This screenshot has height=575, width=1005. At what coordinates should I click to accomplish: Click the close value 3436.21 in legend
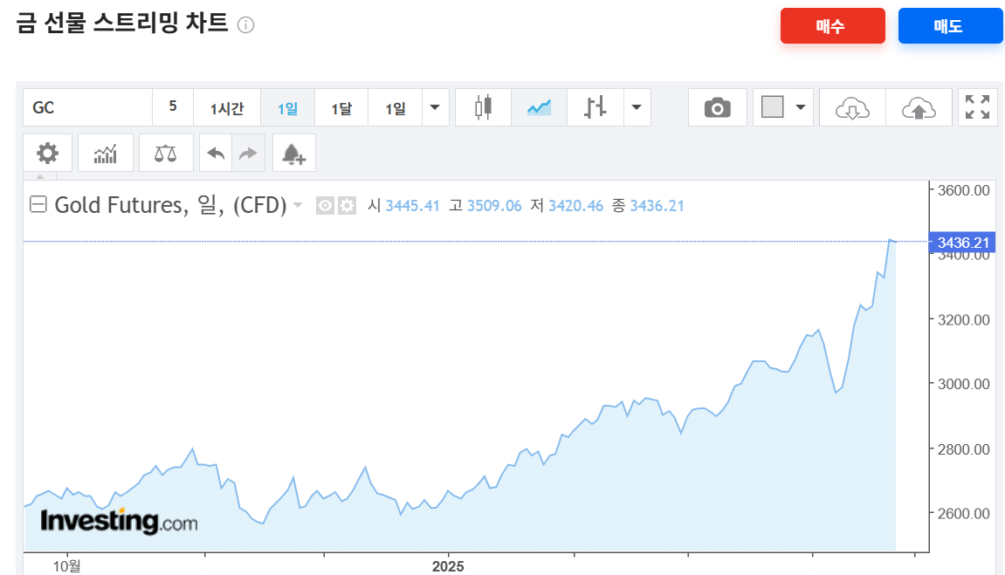coord(657,206)
